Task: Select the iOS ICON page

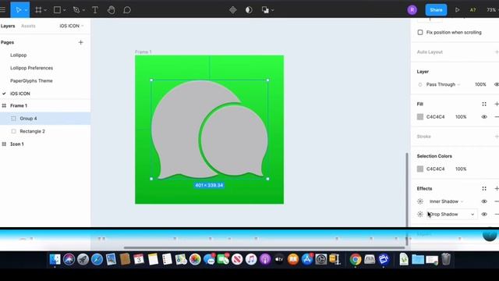Action: (x=20, y=94)
